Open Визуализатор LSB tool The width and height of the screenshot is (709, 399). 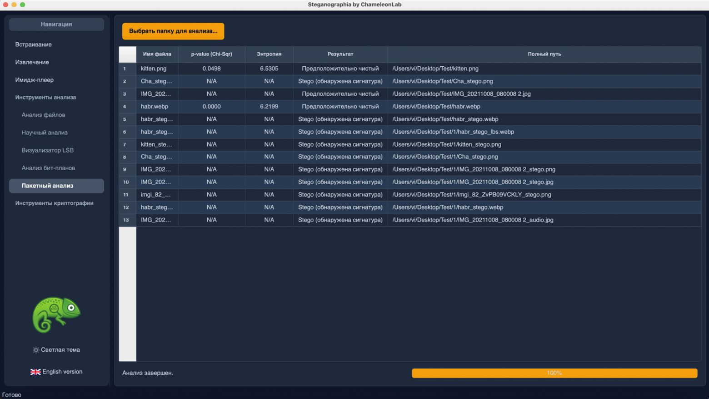48,150
